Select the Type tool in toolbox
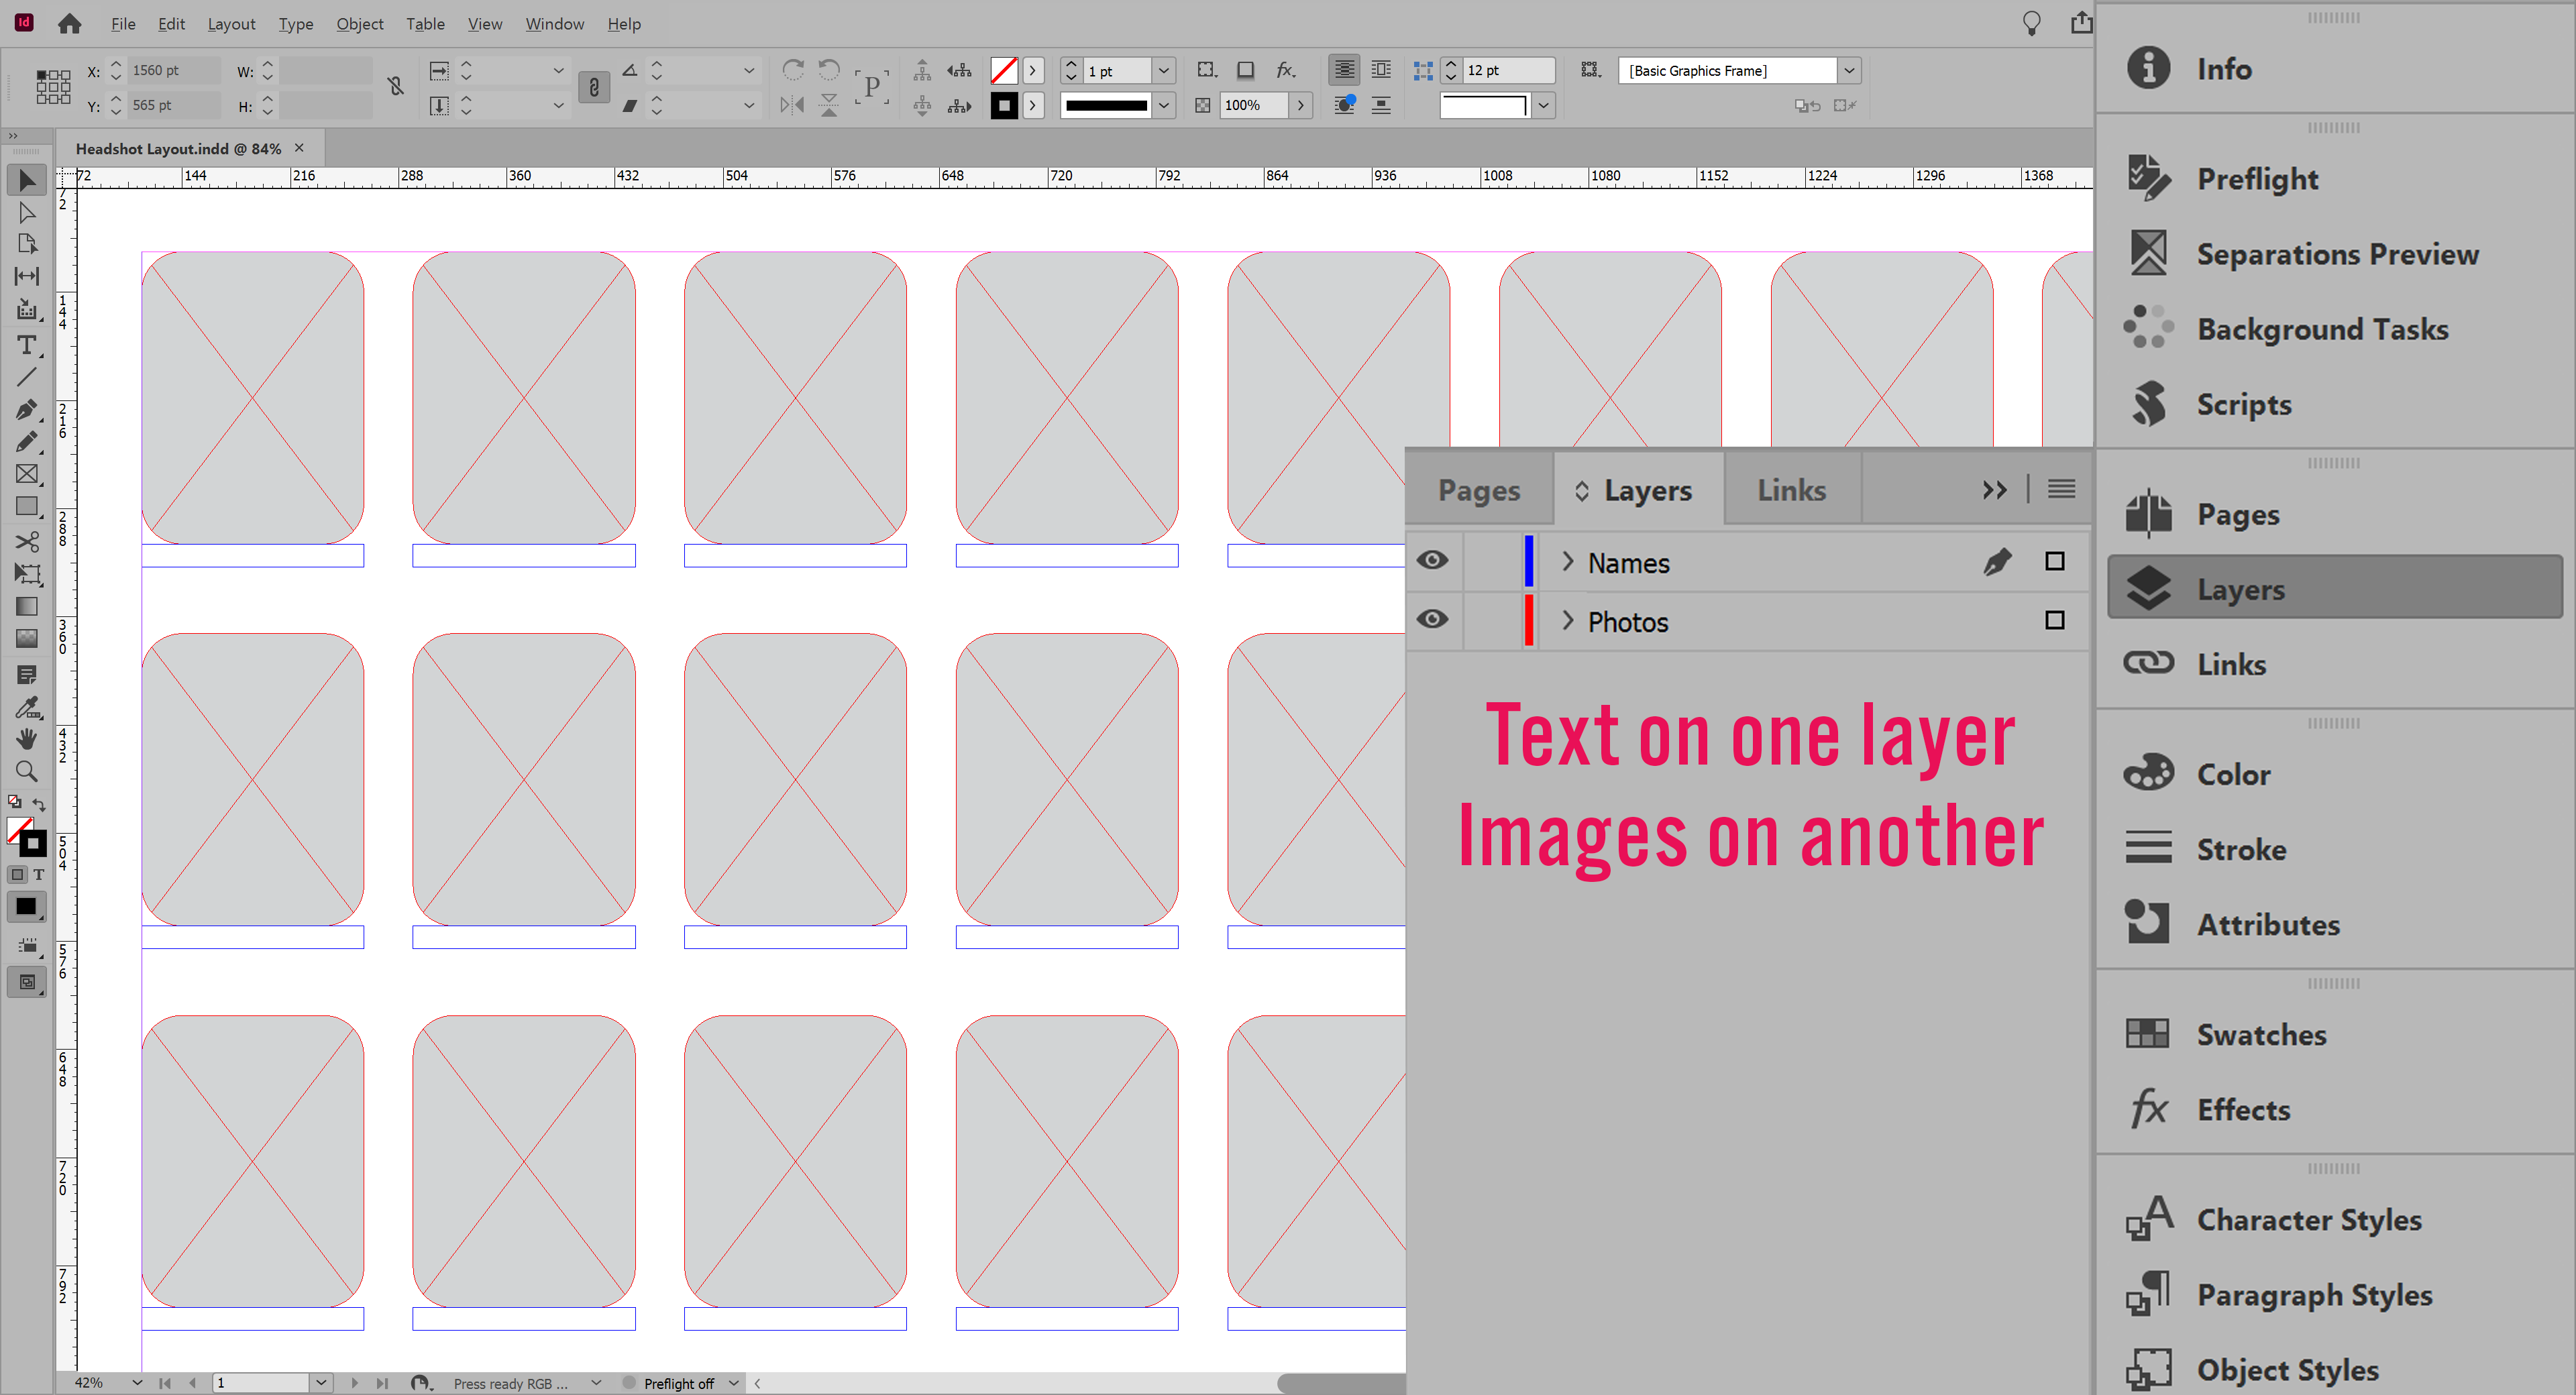This screenshot has height=1395, width=2576. pos(27,345)
